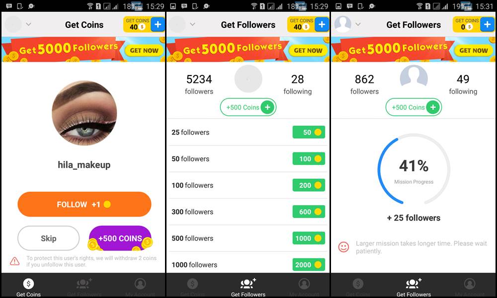Tap the purple +500 COINS button
This screenshot has height=298, width=497.
pyautogui.click(x=120, y=238)
